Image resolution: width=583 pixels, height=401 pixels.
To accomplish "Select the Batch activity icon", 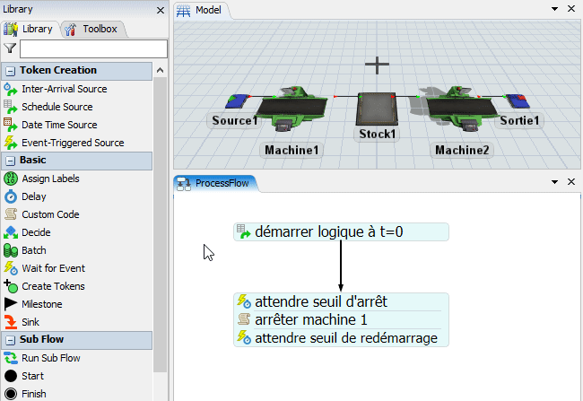I will (x=11, y=250).
